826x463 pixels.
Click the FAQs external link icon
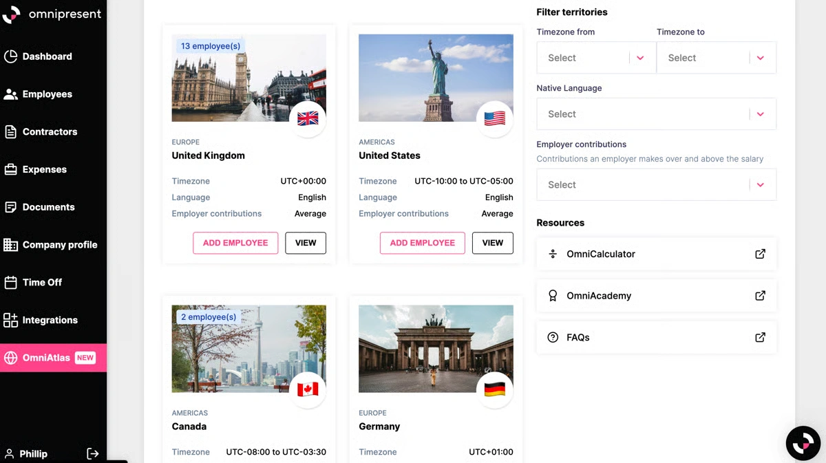pyautogui.click(x=760, y=337)
